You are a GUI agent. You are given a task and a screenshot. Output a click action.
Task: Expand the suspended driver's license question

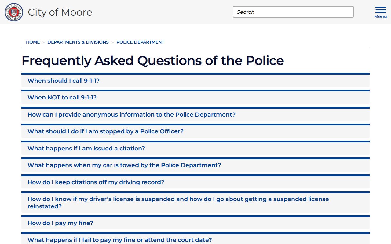click(195, 203)
